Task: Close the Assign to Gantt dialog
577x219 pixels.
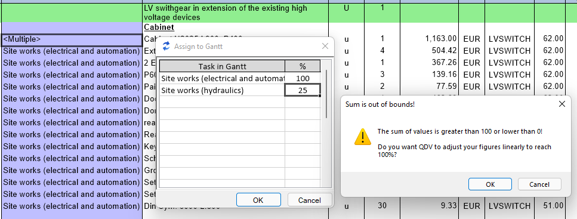Action: (x=325, y=46)
